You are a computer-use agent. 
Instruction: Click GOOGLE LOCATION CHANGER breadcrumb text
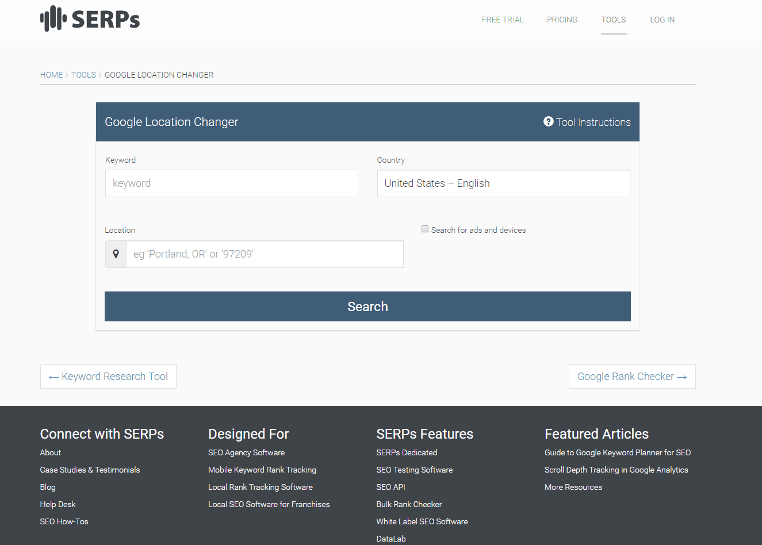point(159,75)
